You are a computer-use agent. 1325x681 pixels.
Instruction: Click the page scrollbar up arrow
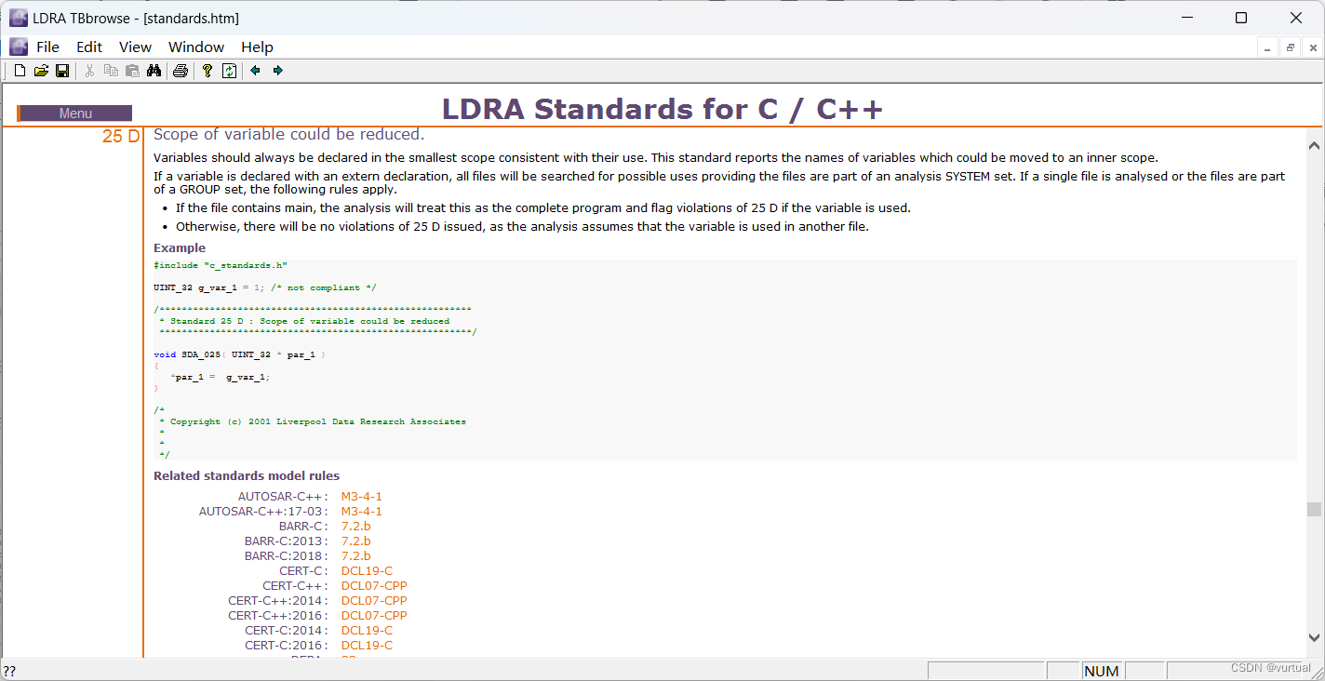(1314, 146)
